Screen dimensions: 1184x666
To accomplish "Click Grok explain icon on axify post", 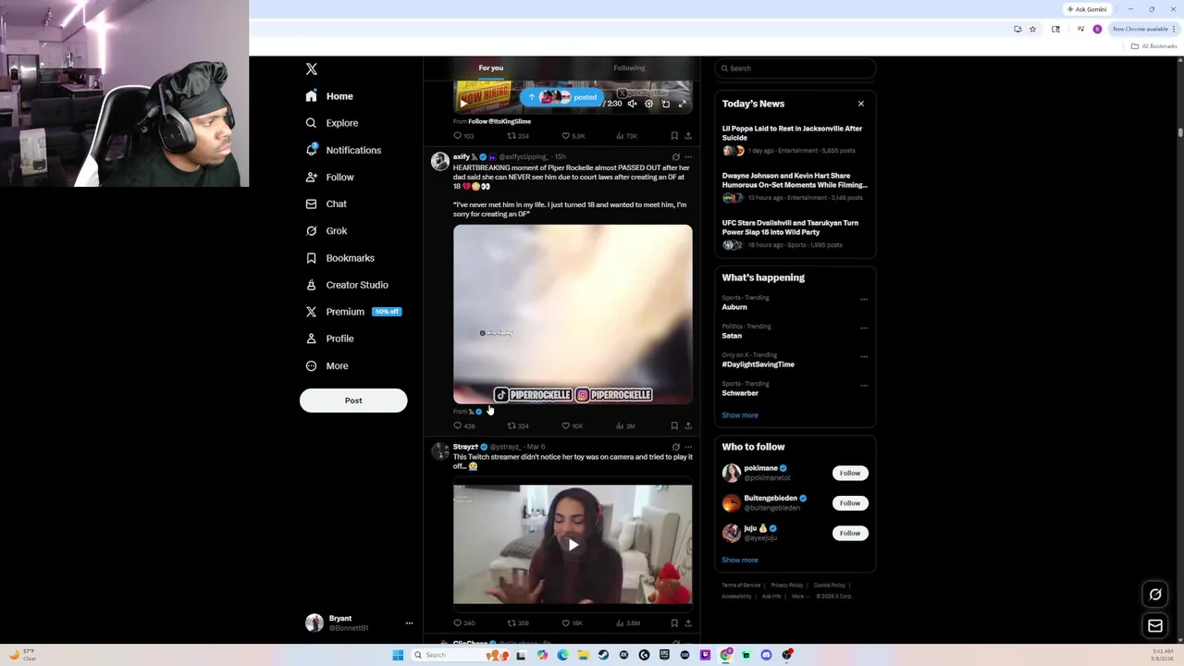I will coord(676,157).
